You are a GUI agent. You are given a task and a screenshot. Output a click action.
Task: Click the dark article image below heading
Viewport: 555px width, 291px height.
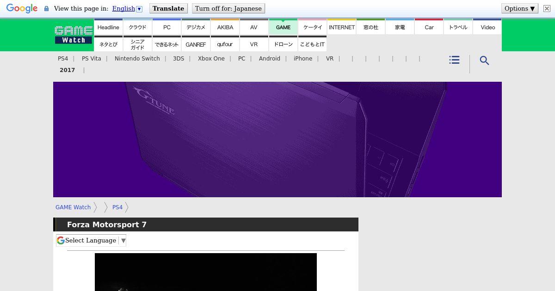pyautogui.click(x=206, y=272)
